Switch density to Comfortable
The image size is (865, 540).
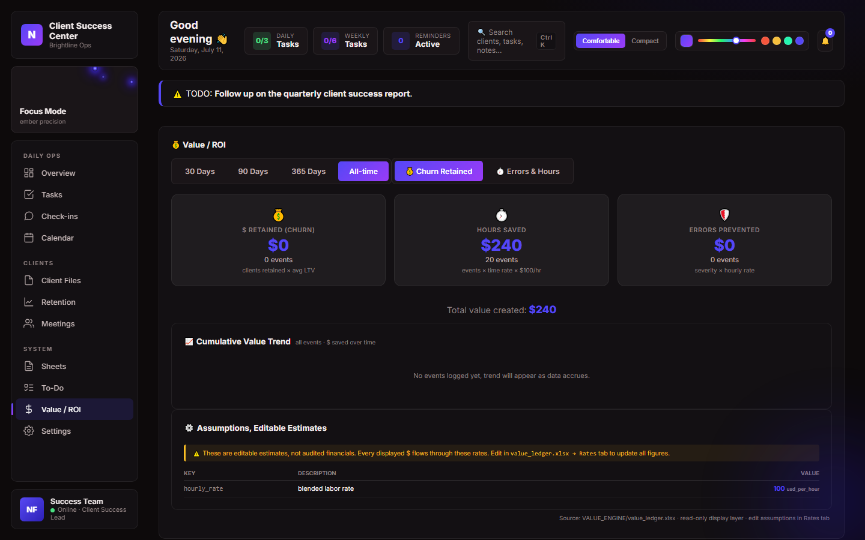point(601,41)
